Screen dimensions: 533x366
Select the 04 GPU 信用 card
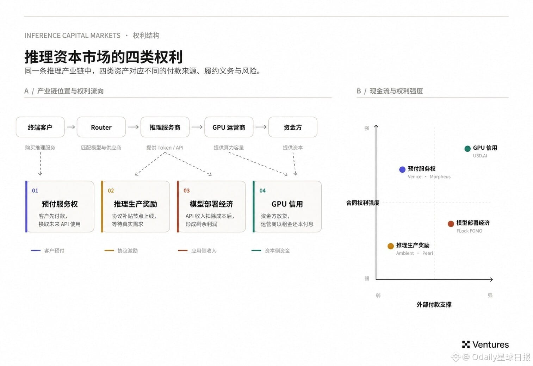point(287,206)
